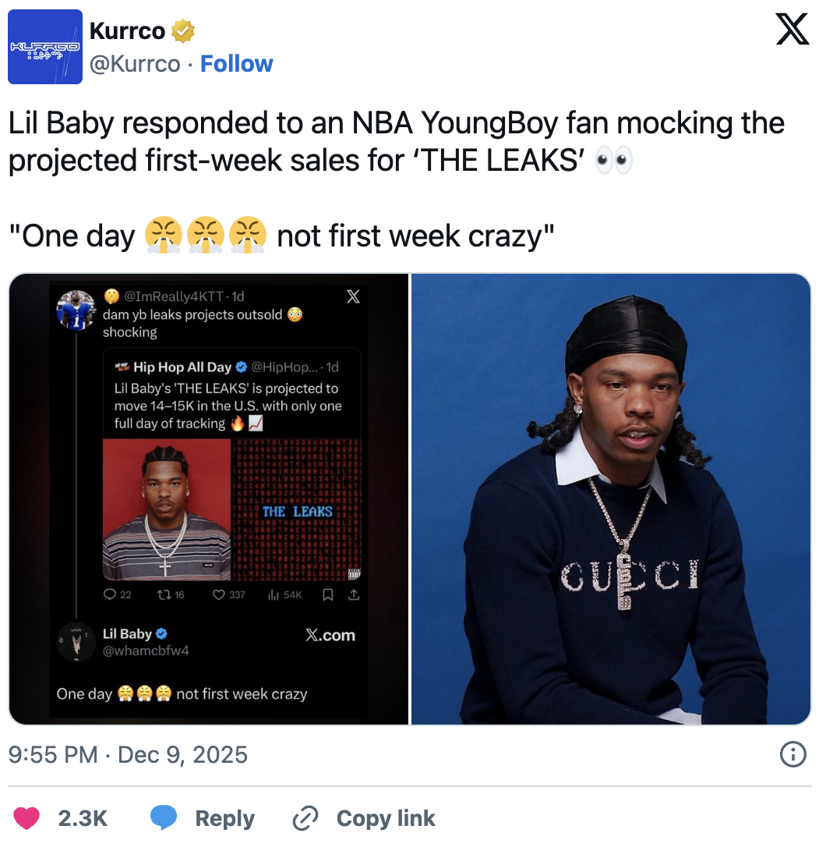Follow the Kurrco account

(236, 64)
